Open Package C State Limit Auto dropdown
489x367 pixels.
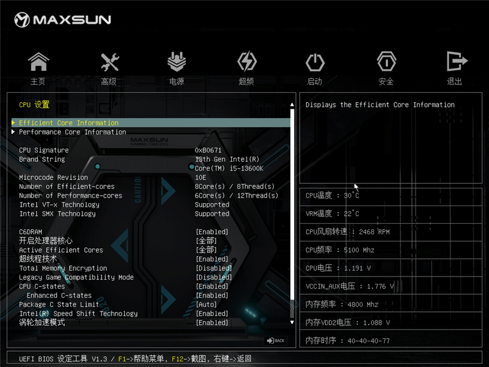[206, 304]
